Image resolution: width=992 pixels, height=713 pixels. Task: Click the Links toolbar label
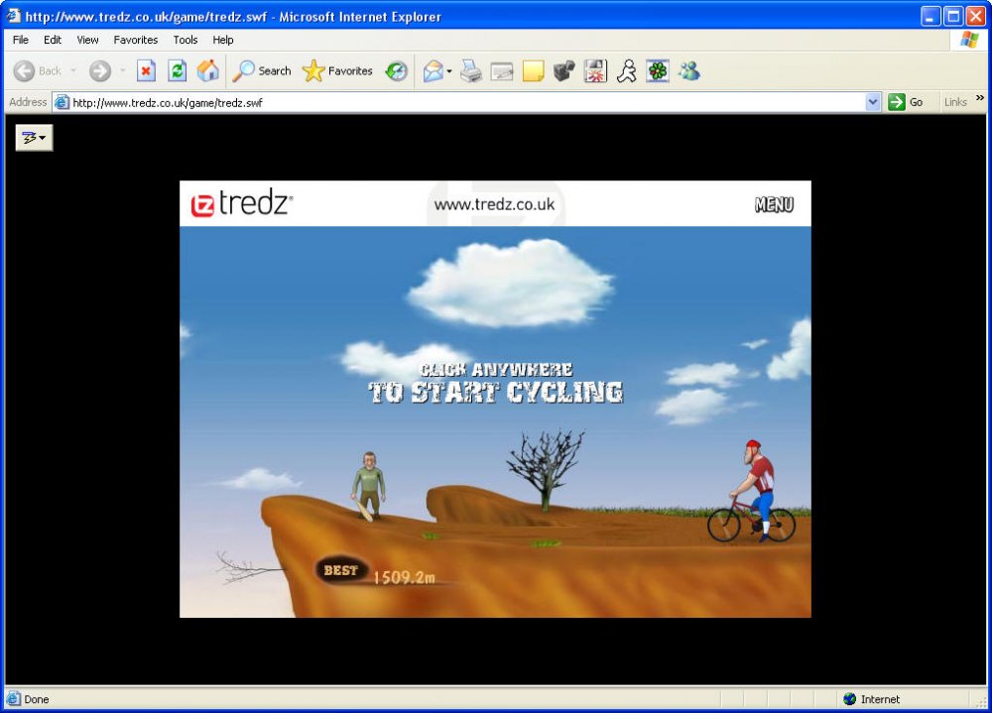point(955,102)
